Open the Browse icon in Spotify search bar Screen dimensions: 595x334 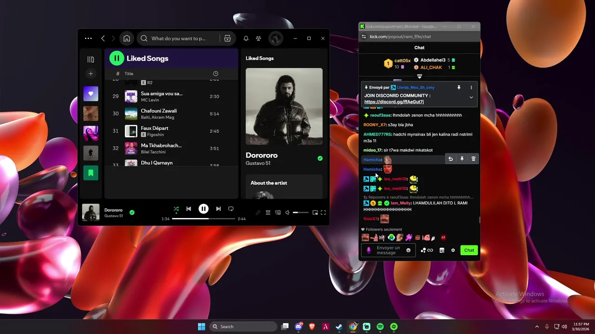tap(227, 39)
